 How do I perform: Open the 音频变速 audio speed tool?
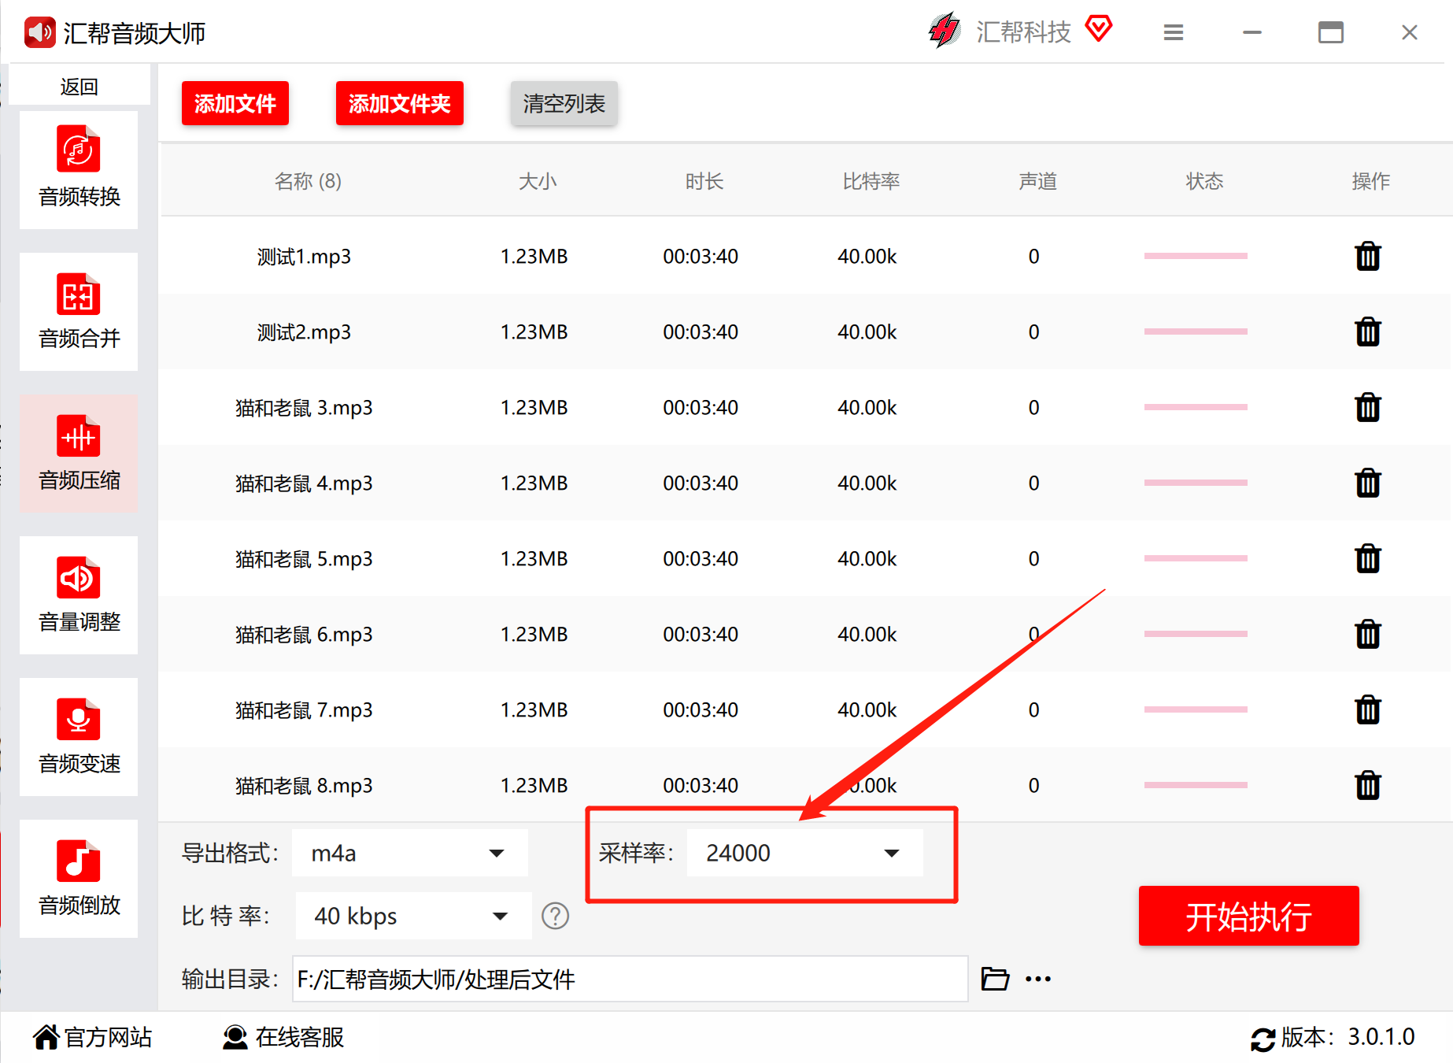coord(79,736)
